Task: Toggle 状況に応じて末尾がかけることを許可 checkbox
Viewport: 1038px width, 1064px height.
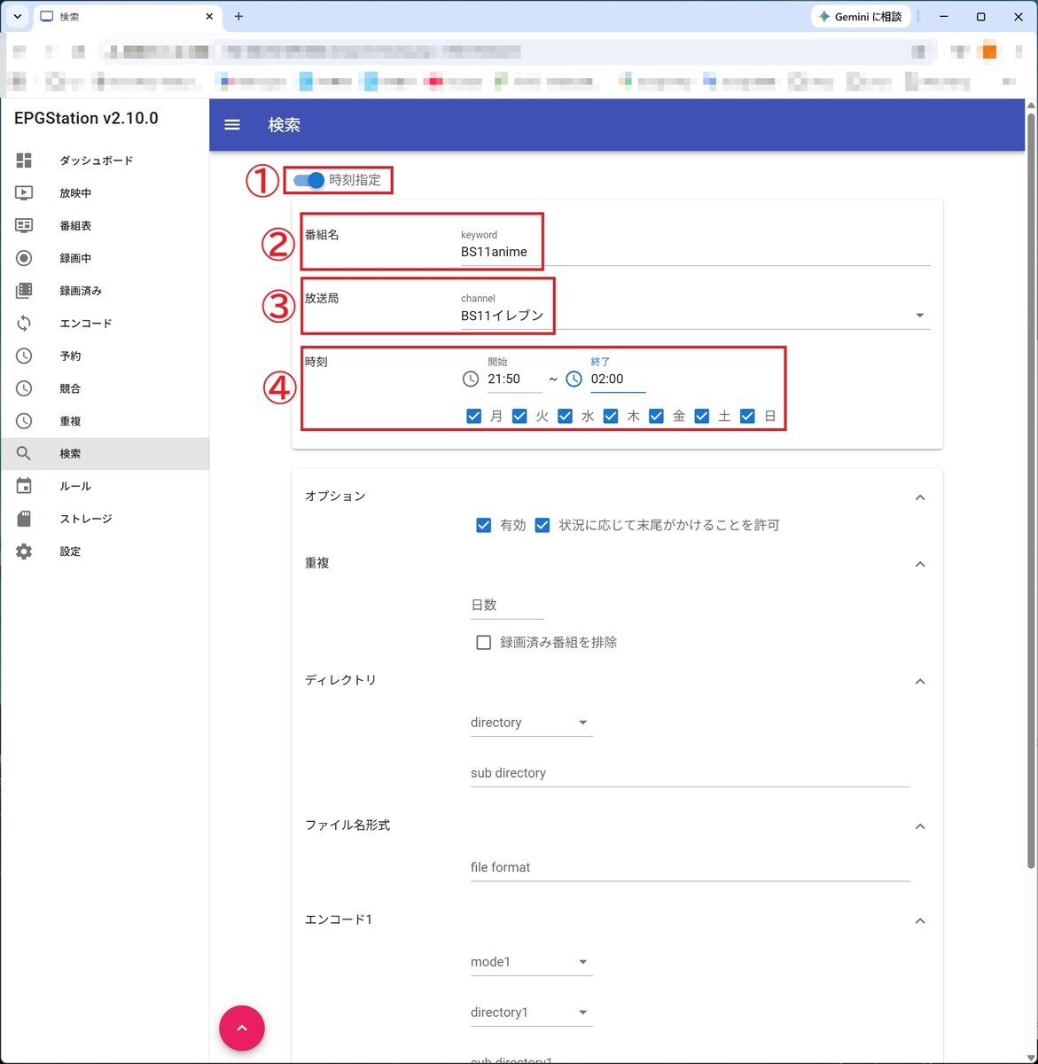Action: coord(542,525)
